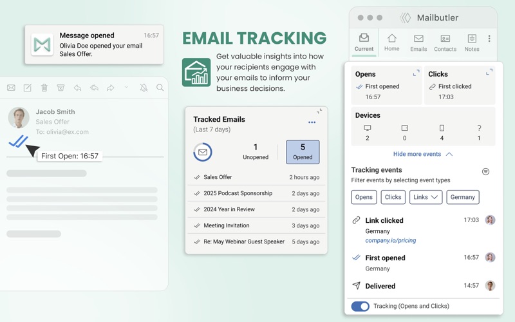Open Re: May Webinar Guest Speaker row
This screenshot has width=515, height=322.
256,241
